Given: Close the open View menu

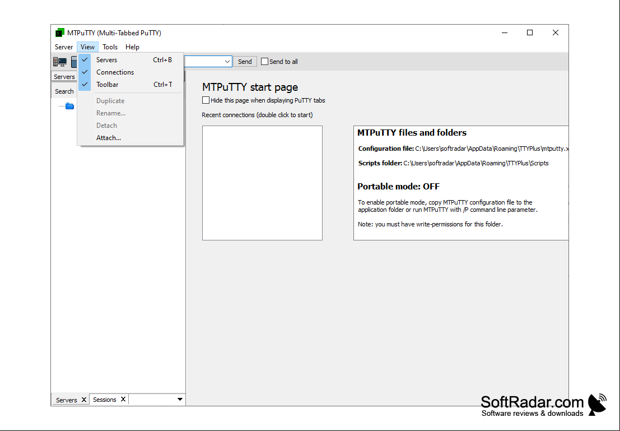Looking at the screenshot, I should point(87,47).
